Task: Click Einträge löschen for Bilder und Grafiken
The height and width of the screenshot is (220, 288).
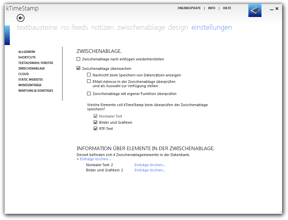Action: pyautogui.click(x=150, y=170)
